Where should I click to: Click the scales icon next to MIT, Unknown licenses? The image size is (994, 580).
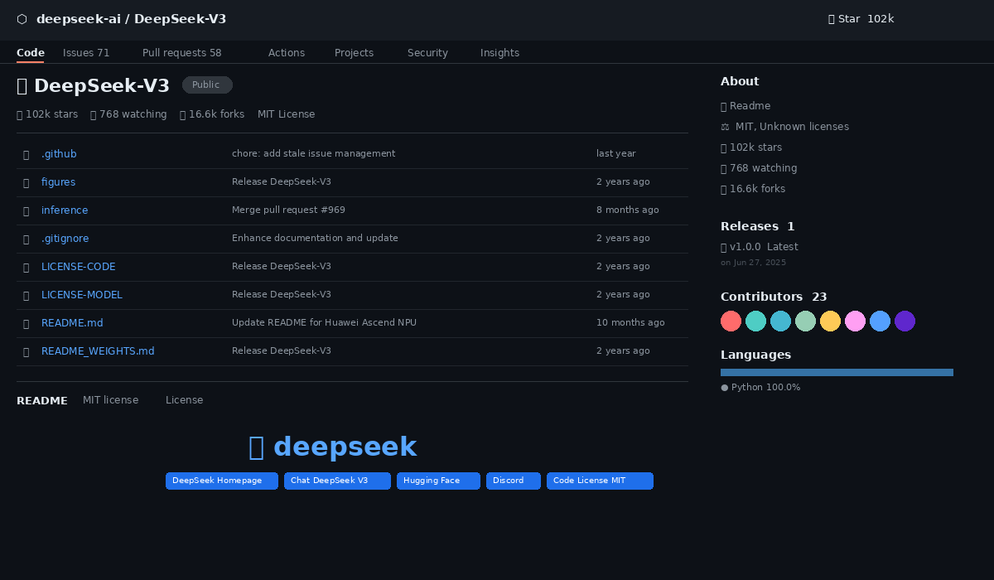[724, 126]
